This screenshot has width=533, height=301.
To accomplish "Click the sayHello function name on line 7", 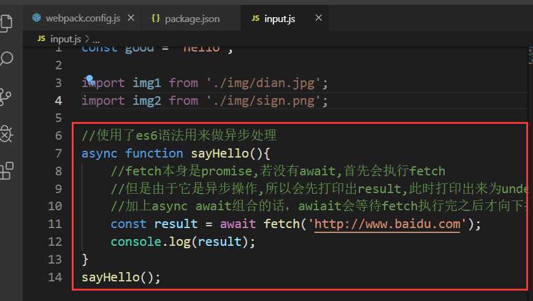I will coord(220,153).
